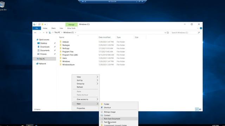Click the Users folder icon
The height and width of the screenshot is (126, 225).
point(60,58)
